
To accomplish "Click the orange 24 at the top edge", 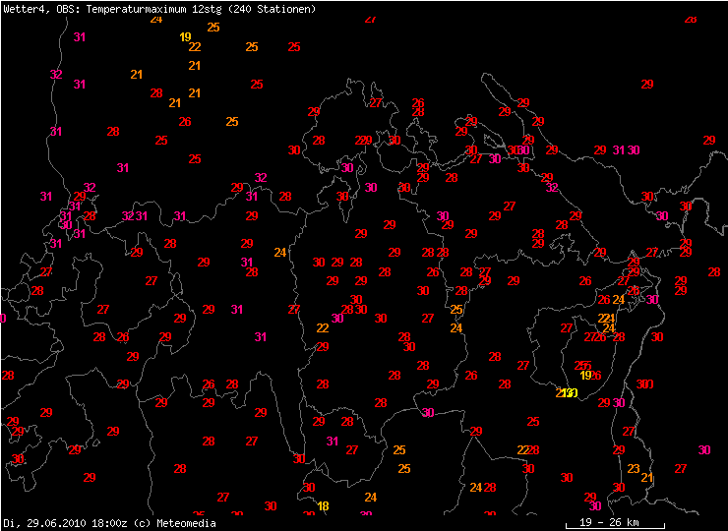I will [156, 20].
